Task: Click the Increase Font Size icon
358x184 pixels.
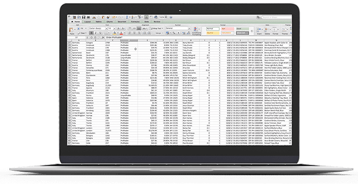Action: pos(119,28)
